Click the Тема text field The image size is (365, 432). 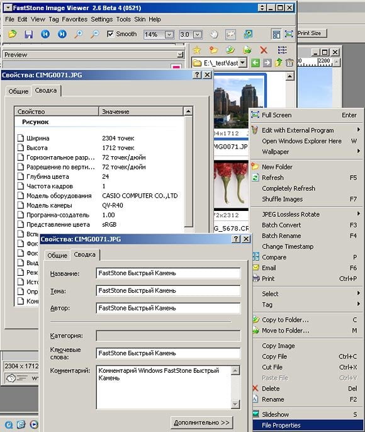168,291
